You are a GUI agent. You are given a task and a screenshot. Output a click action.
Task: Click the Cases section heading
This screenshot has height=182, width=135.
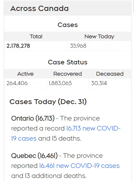pos(68,25)
